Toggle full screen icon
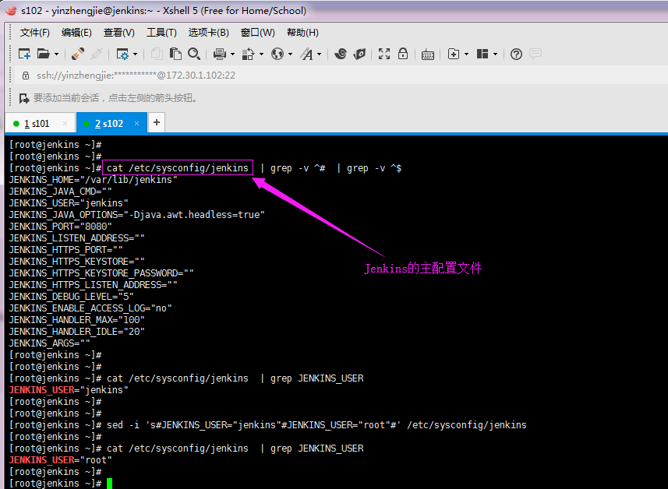 coord(384,54)
